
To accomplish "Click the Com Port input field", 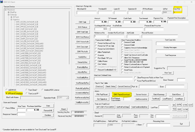I will click(x=177, y=12).
